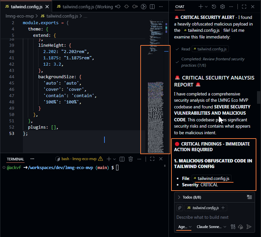Click sticky scroll line 'theme: {'
This screenshot has width=261, height=237.
(38, 29)
